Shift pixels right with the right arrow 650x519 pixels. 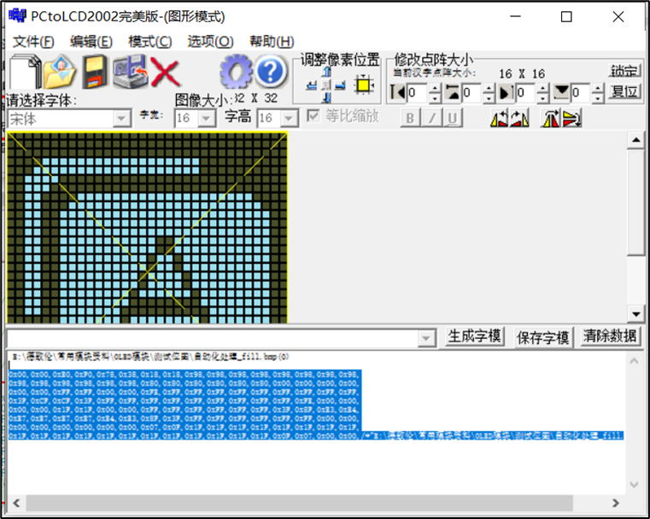point(340,85)
